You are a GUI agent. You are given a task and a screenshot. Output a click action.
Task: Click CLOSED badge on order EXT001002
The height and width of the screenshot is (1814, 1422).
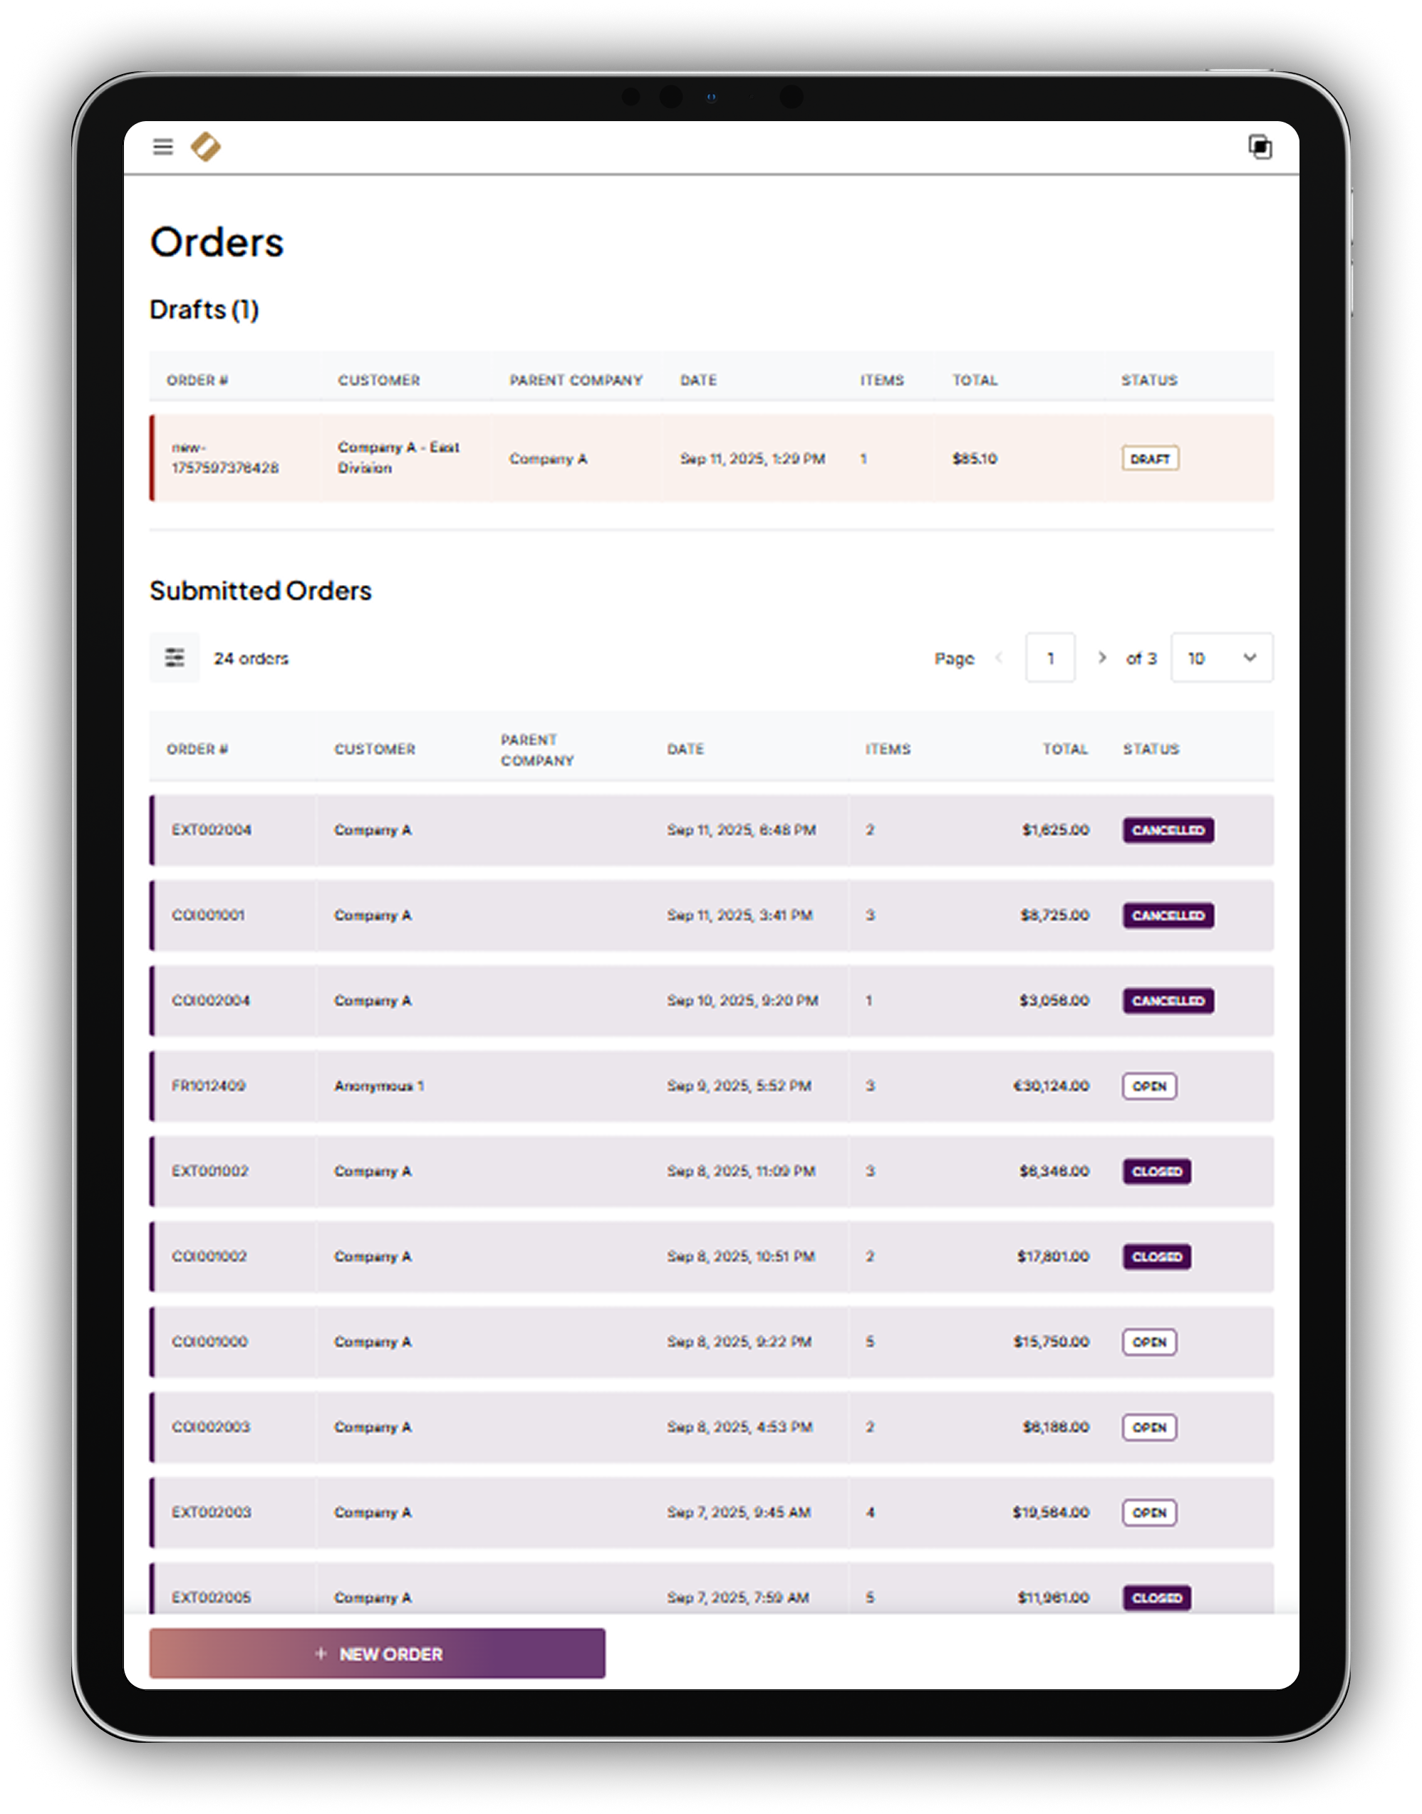coord(1156,1171)
